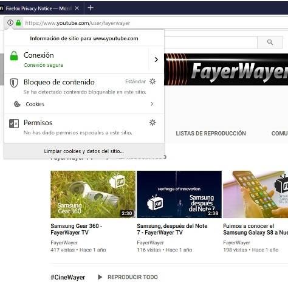
Task: Click the 198 vistas view count text
Action: 235,250
